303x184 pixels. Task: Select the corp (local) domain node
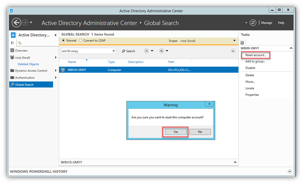[x=22, y=57]
